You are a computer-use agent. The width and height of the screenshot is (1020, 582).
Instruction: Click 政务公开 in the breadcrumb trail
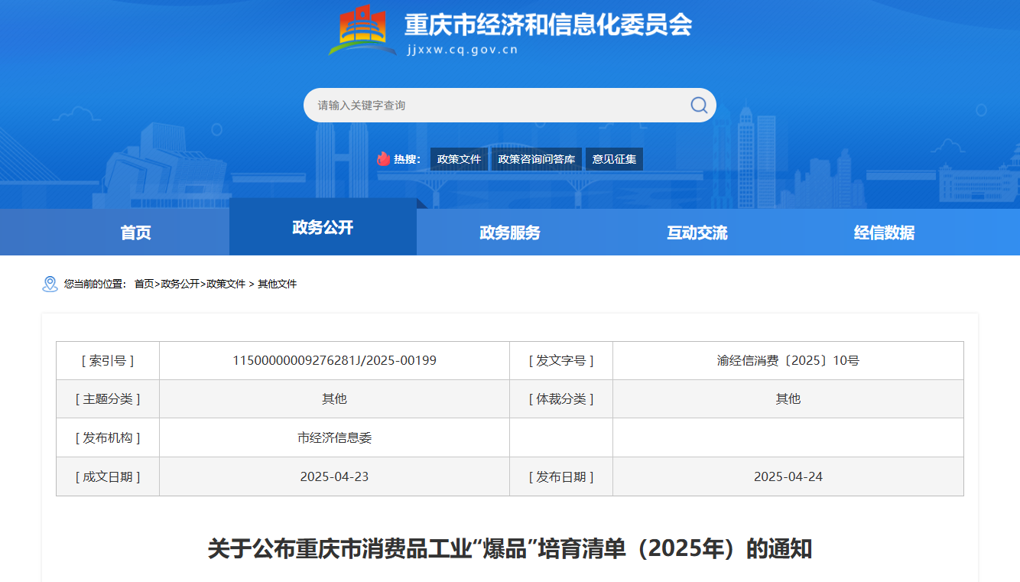pyautogui.click(x=180, y=284)
